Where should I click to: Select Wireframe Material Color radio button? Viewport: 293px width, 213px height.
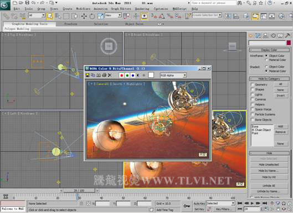(266, 60)
